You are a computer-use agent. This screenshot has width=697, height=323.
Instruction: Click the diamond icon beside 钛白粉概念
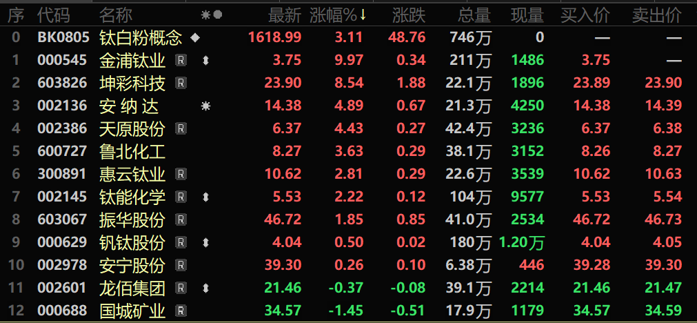click(195, 38)
